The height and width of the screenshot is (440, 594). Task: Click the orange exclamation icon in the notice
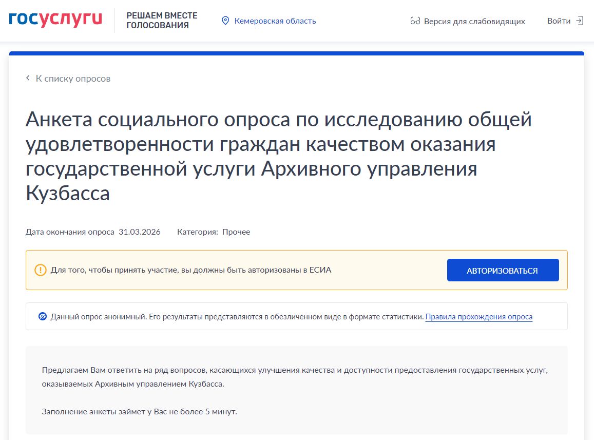42,269
